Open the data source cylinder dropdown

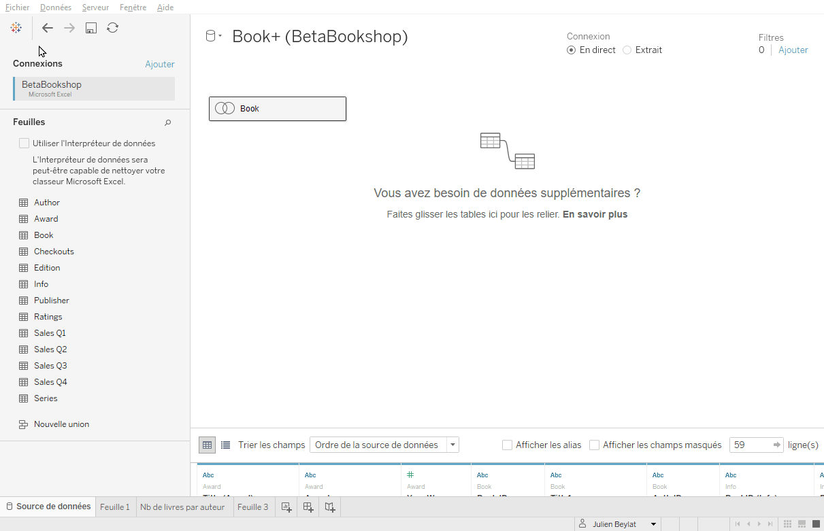(x=214, y=36)
